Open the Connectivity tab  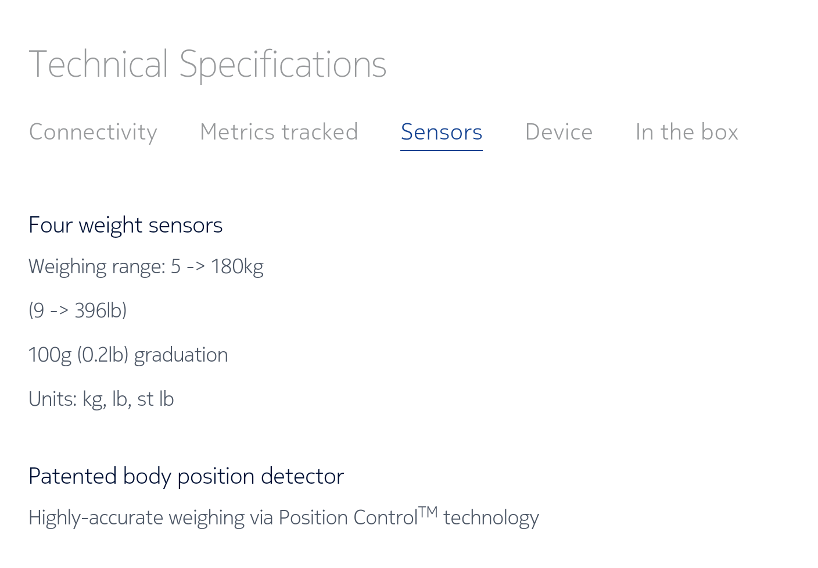(93, 133)
